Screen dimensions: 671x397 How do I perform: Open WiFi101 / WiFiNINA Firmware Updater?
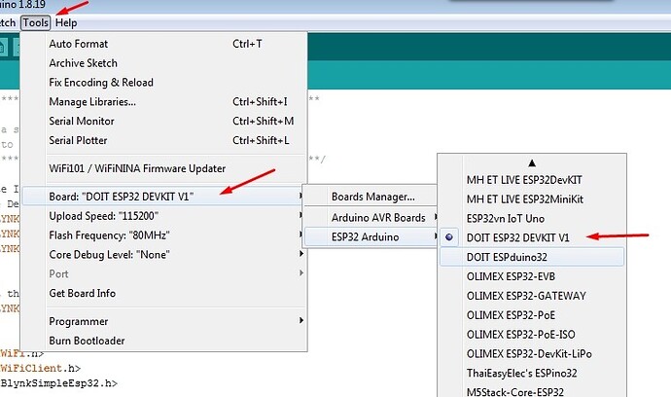164,168
